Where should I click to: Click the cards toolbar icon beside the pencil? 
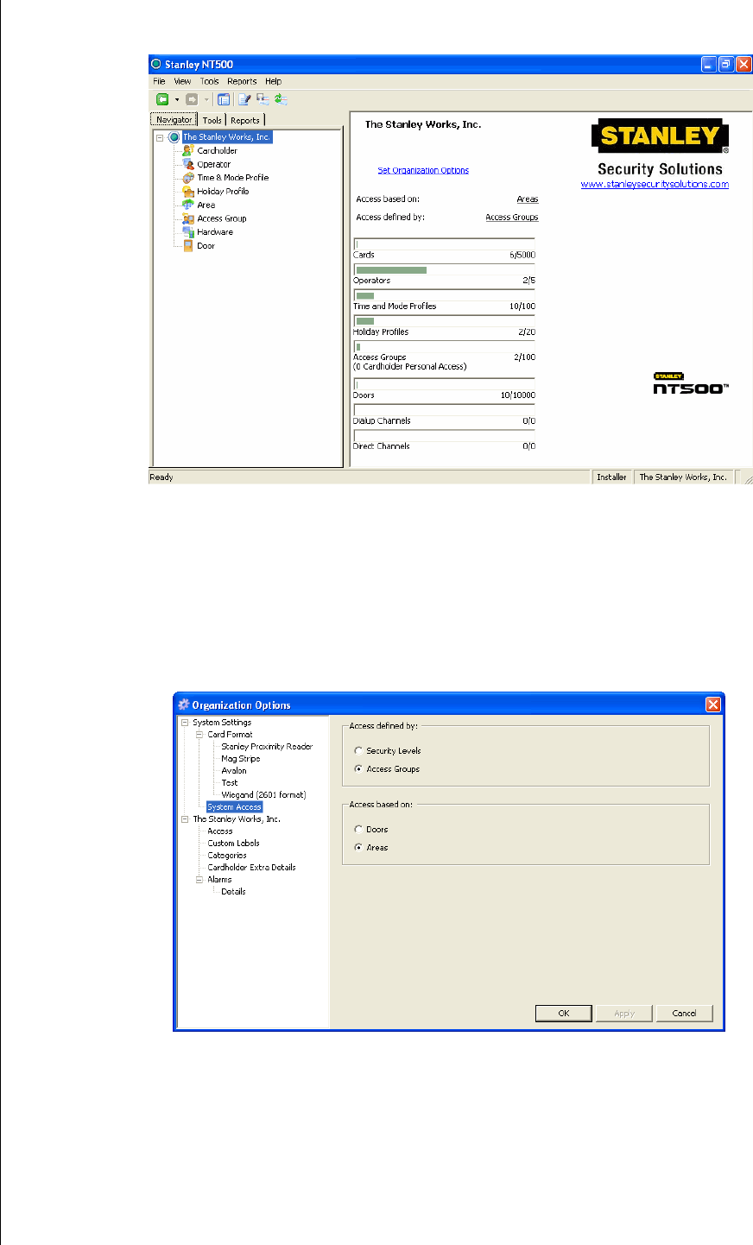[x=263, y=99]
